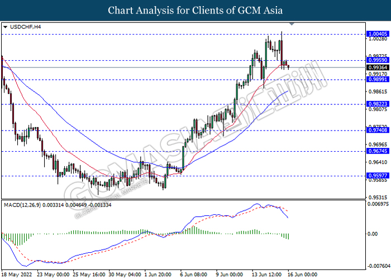Click the 9 Jun 00:00 time label

(x=230, y=275)
